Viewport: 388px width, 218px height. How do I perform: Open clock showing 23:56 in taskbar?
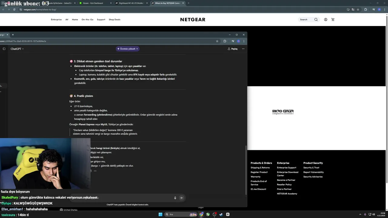click(381, 214)
